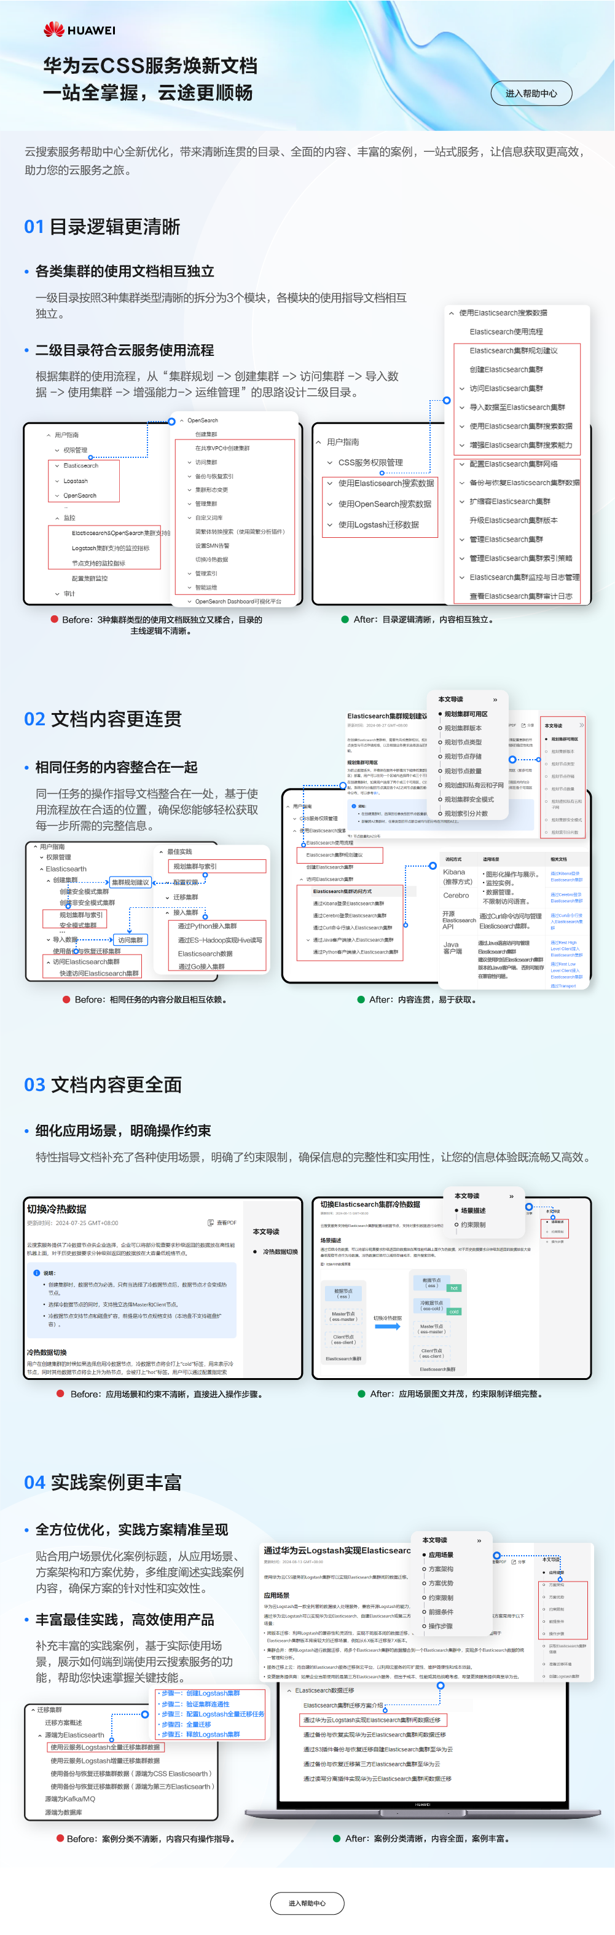Open 通过读写分离插件实现华为云Elasticsearch集群间数据迁移
615x1935 pixels.
point(377,1779)
